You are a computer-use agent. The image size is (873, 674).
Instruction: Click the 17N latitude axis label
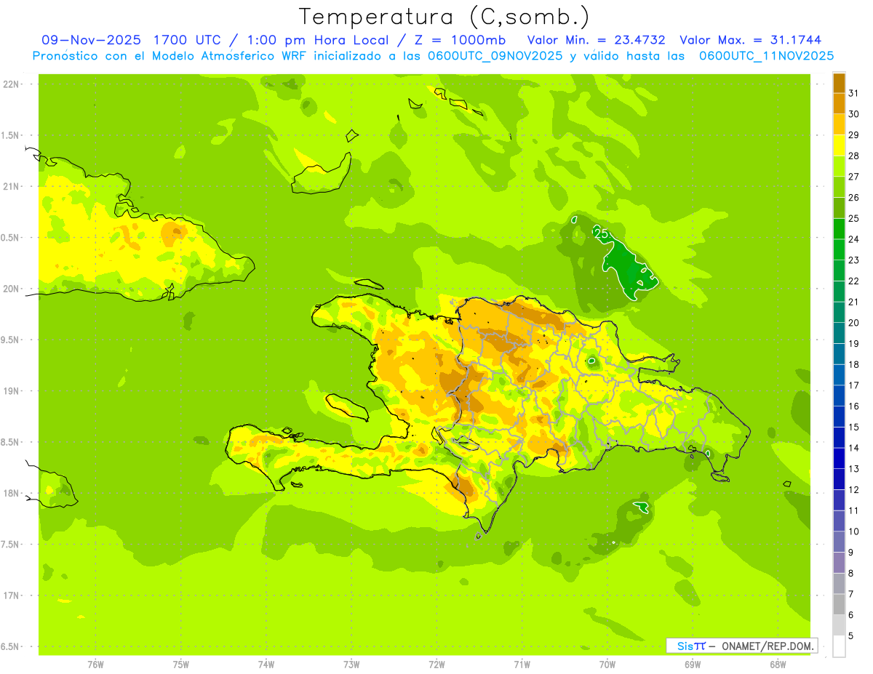pos(12,595)
